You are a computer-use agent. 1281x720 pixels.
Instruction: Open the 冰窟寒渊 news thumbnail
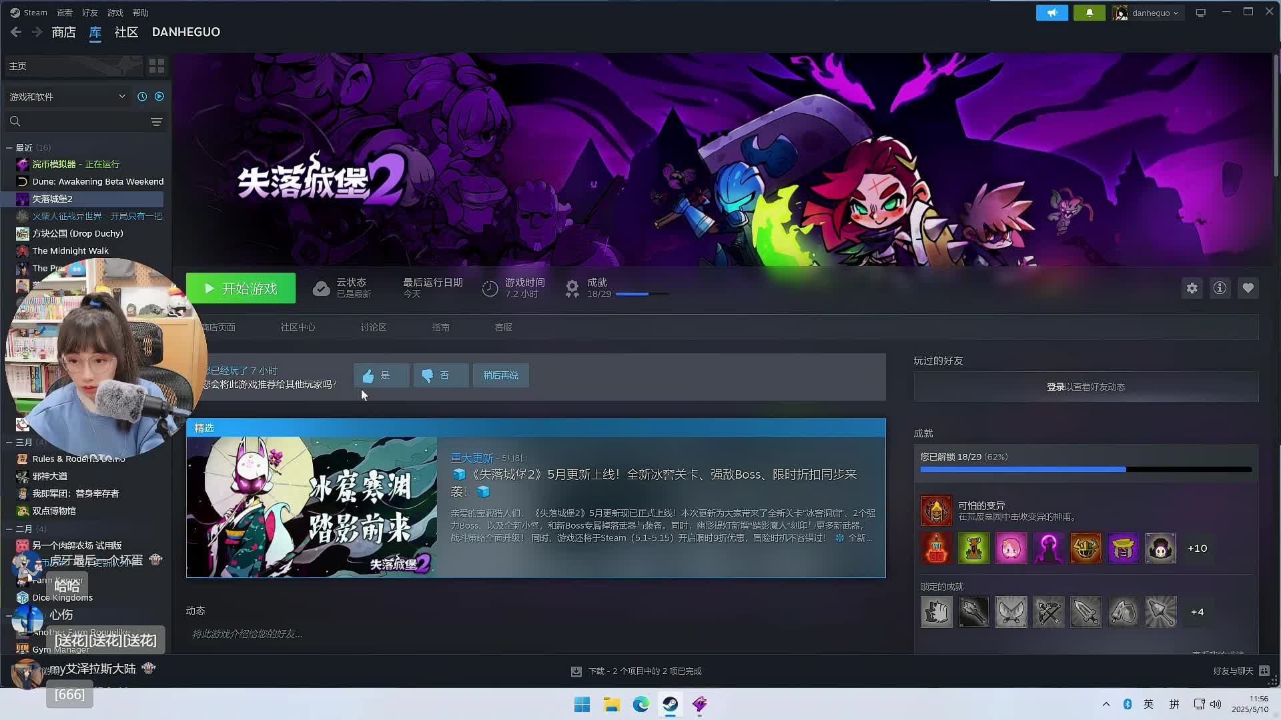click(x=312, y=507)
